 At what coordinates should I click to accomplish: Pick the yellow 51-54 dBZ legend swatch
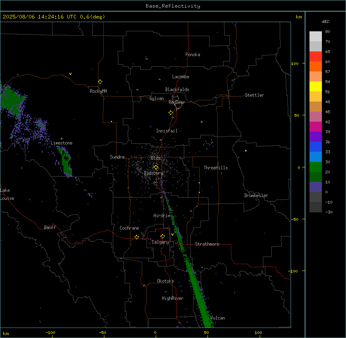[315, 87]
